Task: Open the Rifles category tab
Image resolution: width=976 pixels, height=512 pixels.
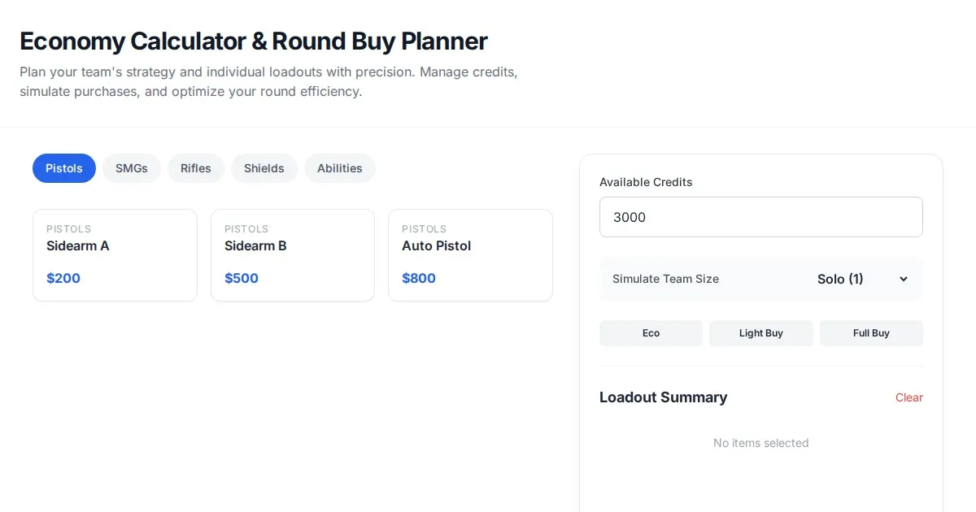Action: [196, 168]
